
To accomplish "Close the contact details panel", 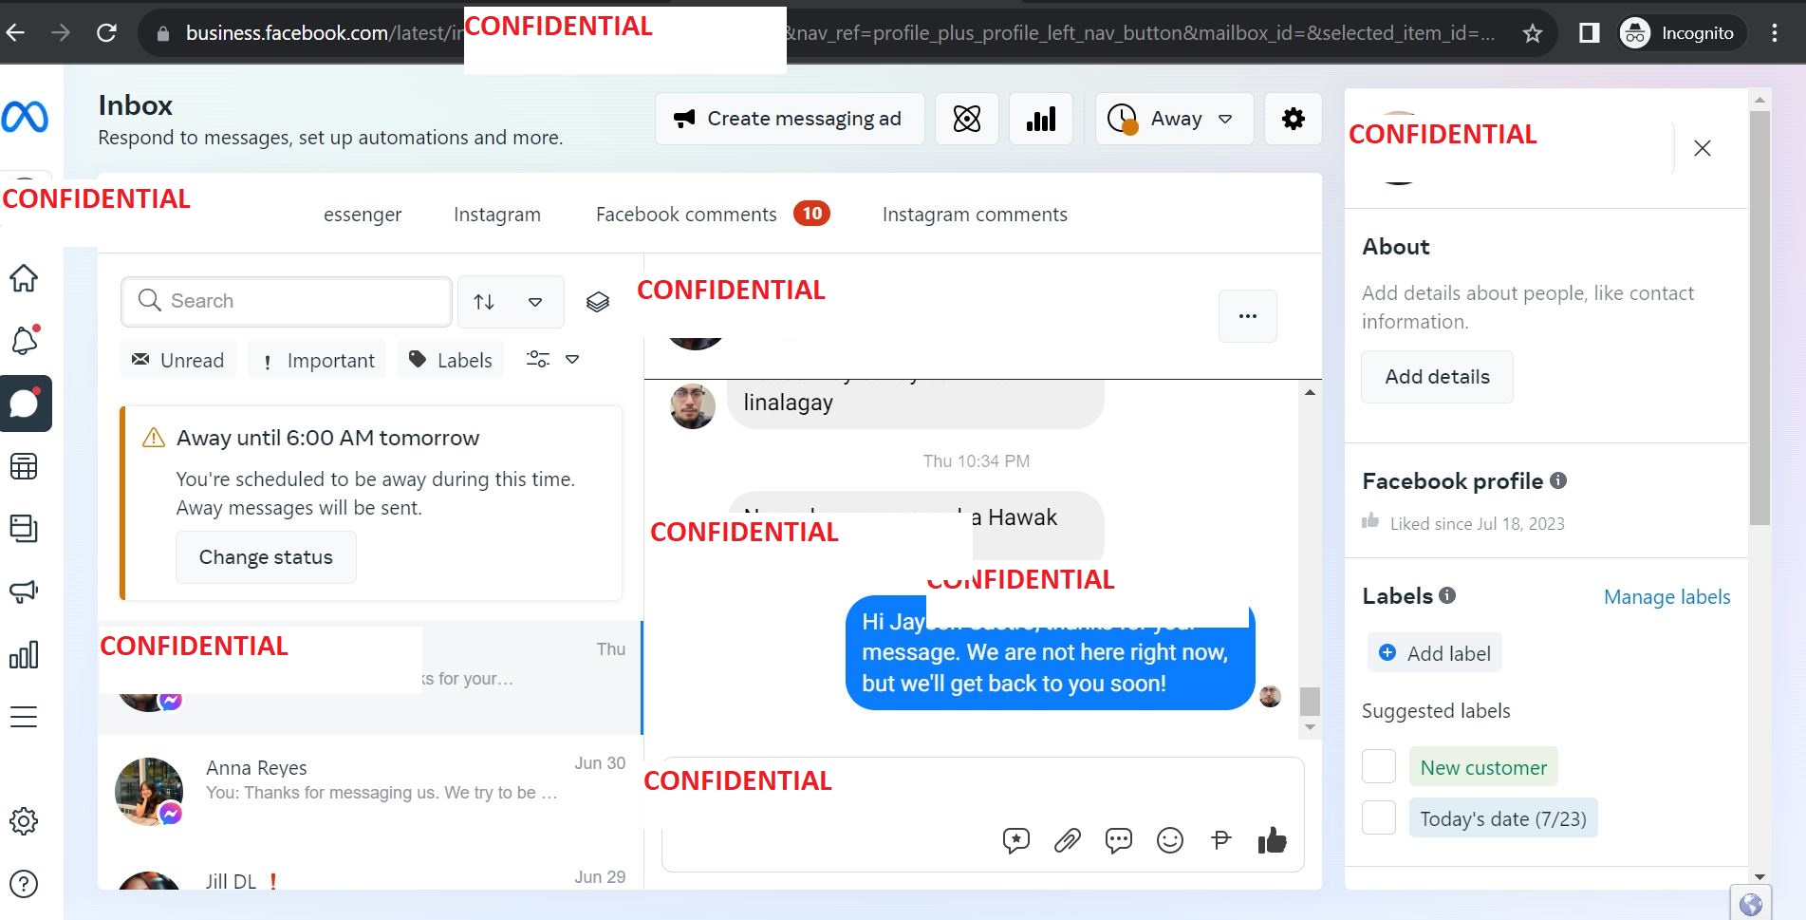I will [x=1703, y=148].
